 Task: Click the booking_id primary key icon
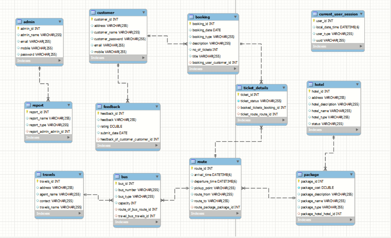click(190, 24)
